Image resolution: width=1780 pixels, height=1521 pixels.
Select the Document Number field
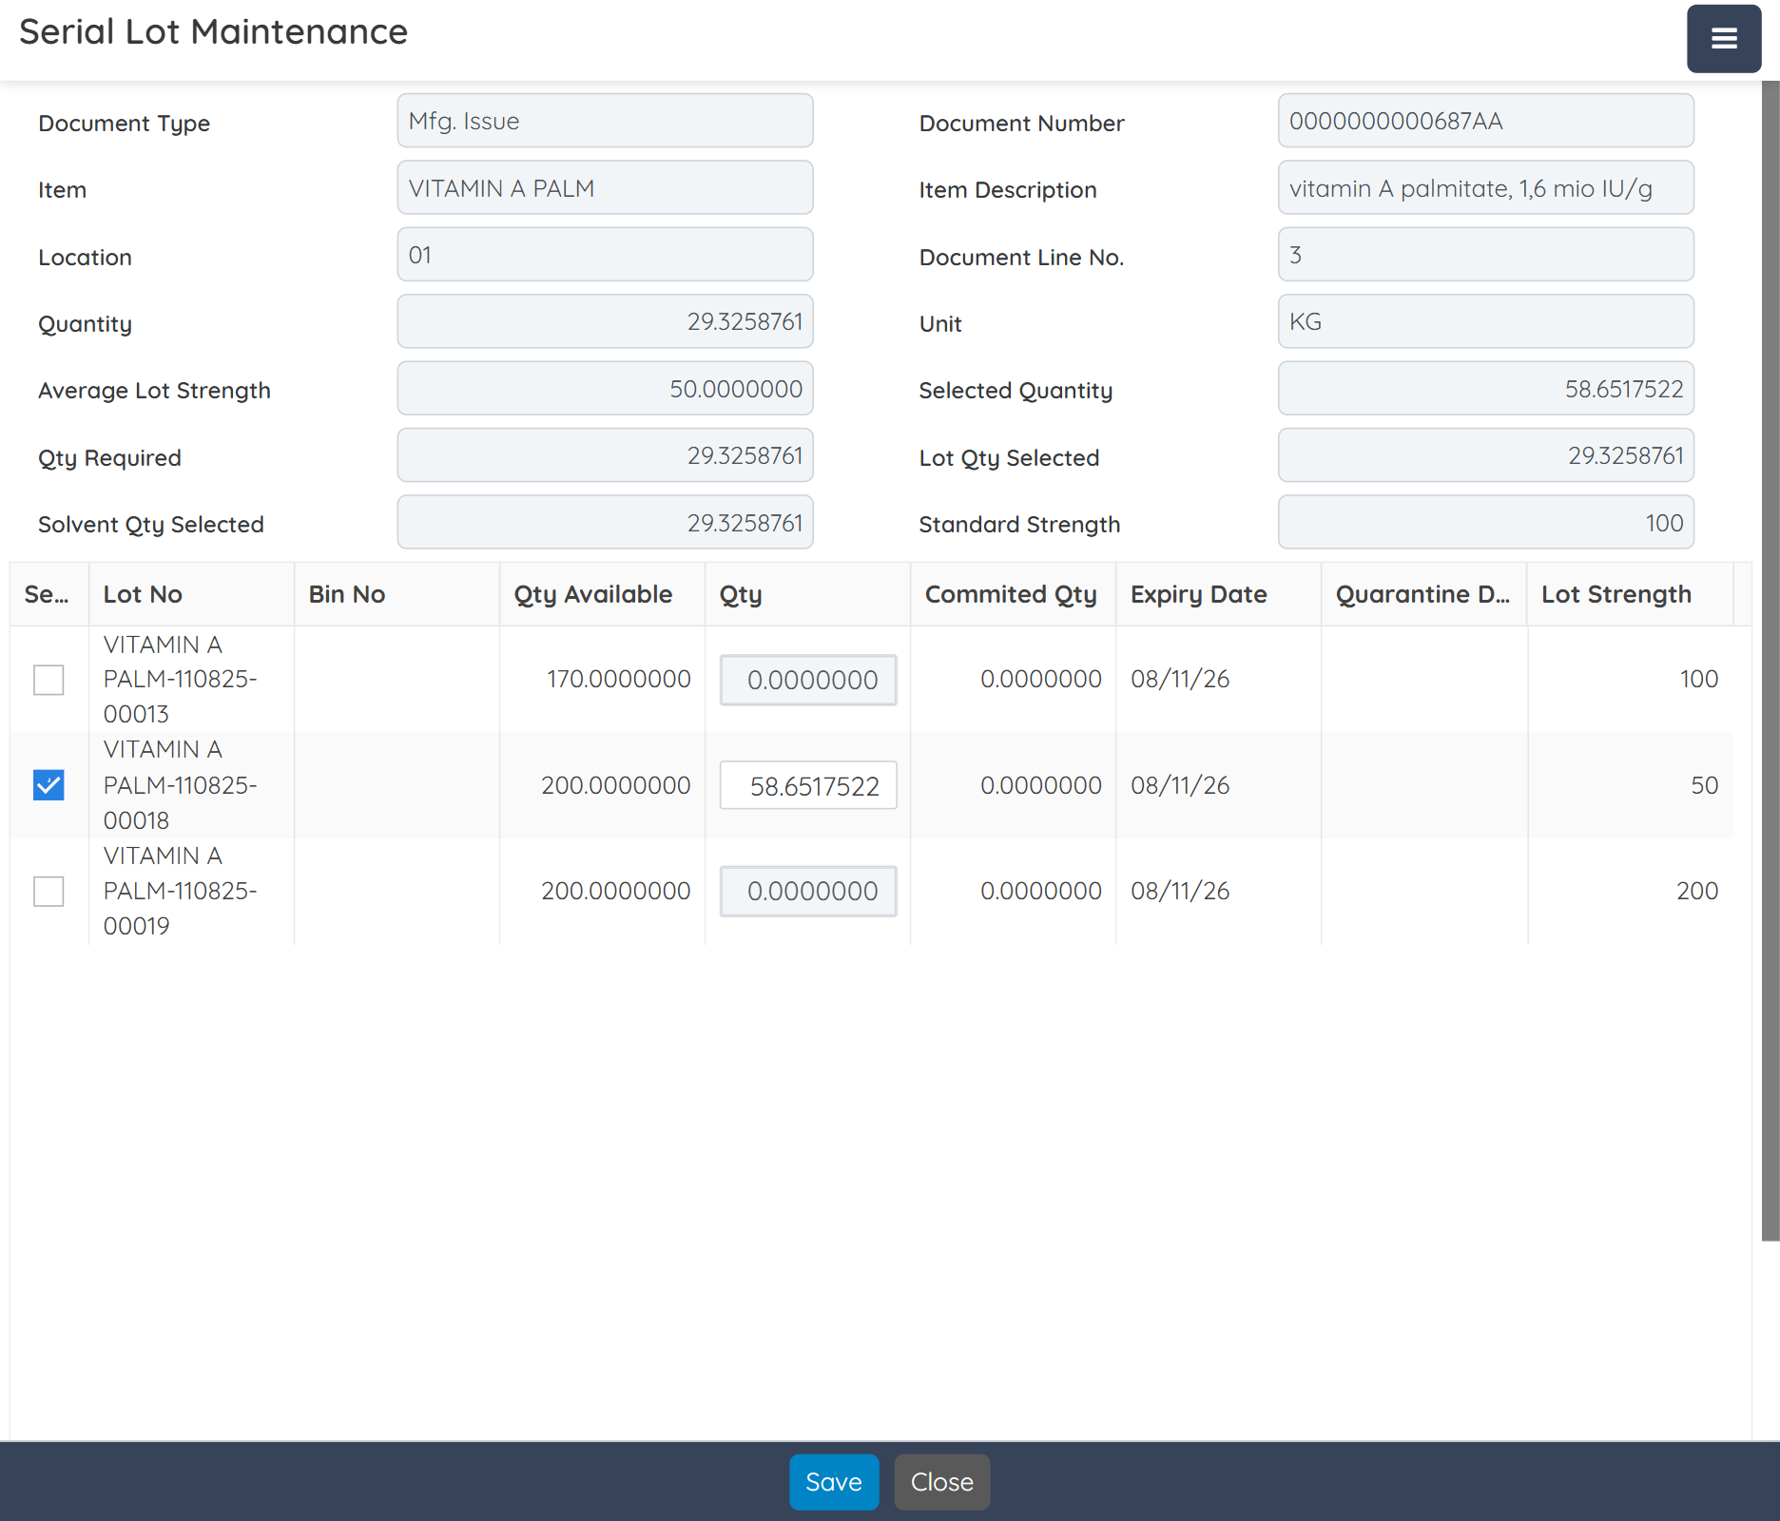[1485, 121]
